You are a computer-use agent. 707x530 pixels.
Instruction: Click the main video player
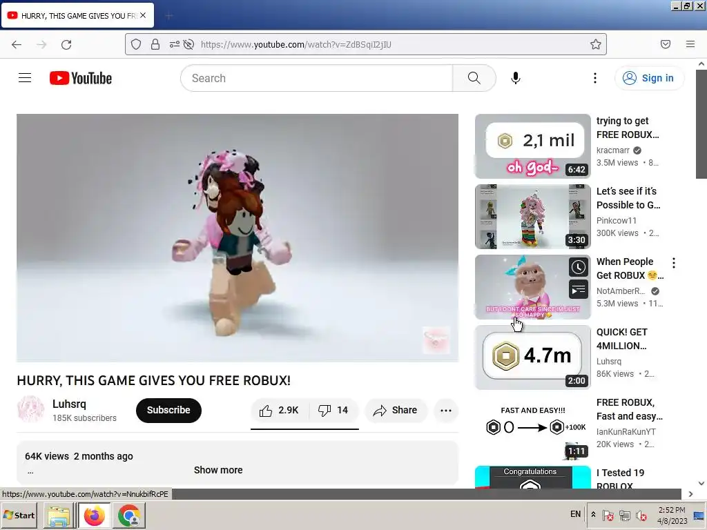238,237
